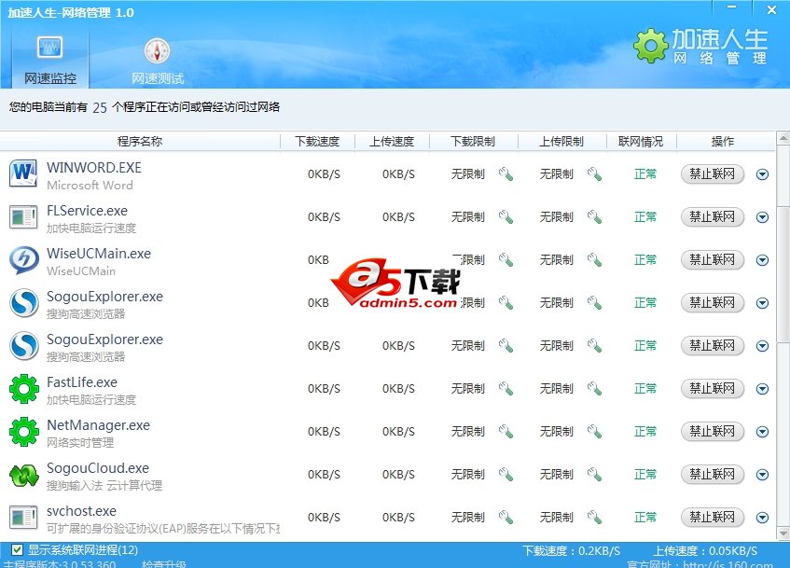Click the 检查升级 link

[x=164, y=564]
